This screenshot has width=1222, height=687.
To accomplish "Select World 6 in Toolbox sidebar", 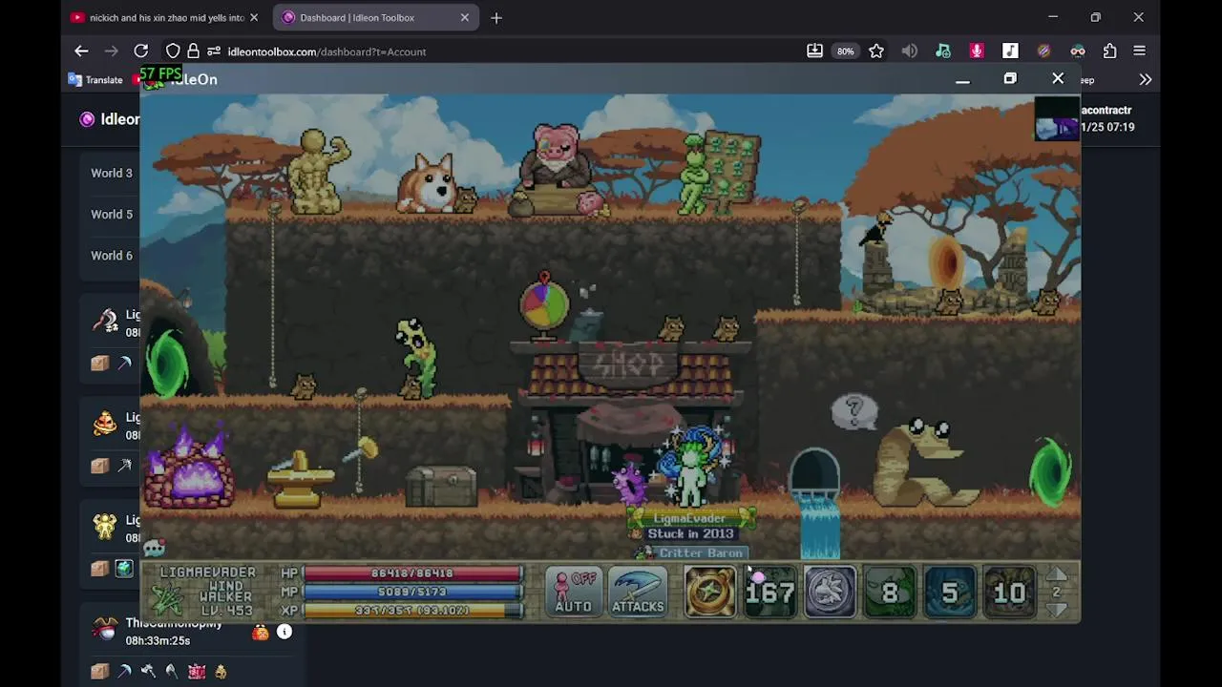I will tap(112, 255).
